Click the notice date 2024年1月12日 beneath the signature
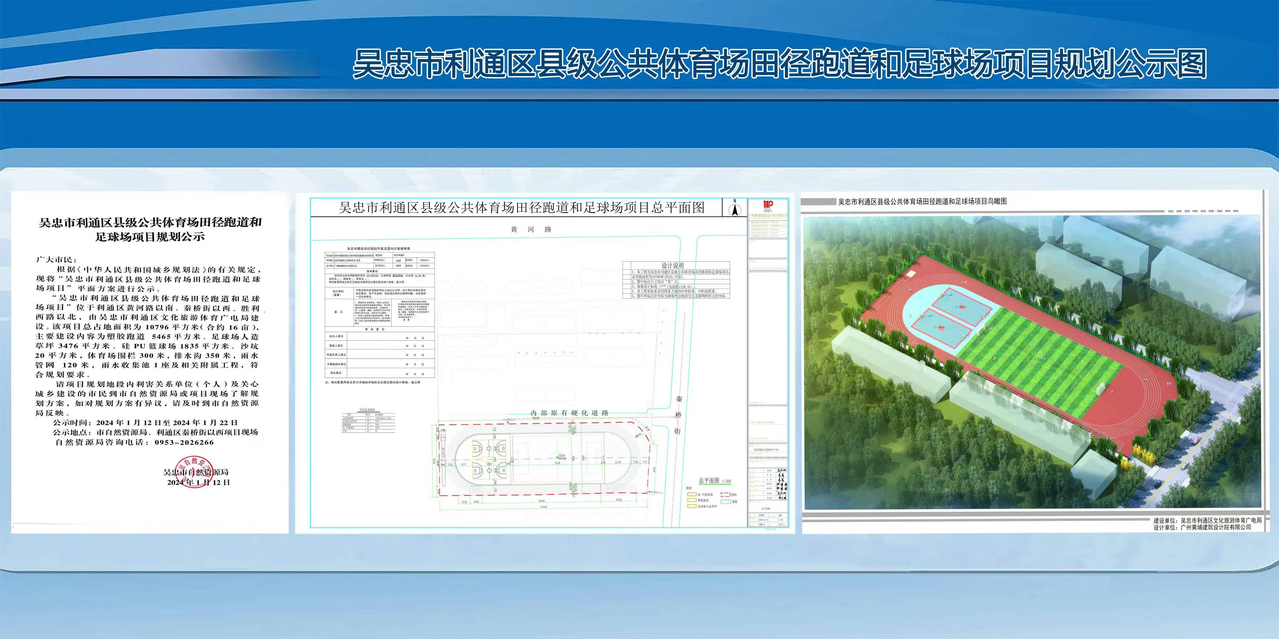Image resolution: width=1279 pixels, height=639 pixels. point(198,482)
